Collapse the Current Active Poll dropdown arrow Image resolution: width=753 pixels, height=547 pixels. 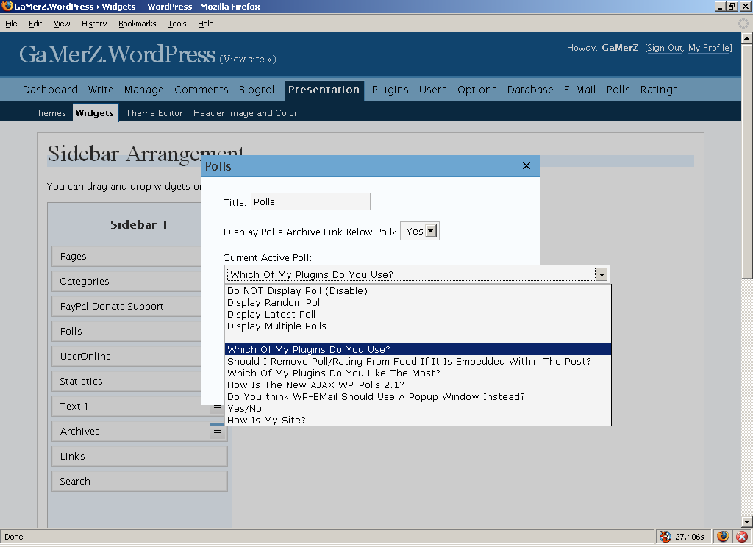[602, 275]
